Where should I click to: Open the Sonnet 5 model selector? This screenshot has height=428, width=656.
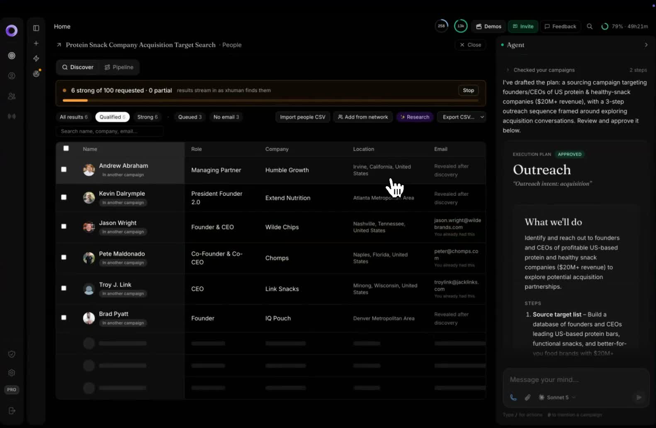[557, 397]
